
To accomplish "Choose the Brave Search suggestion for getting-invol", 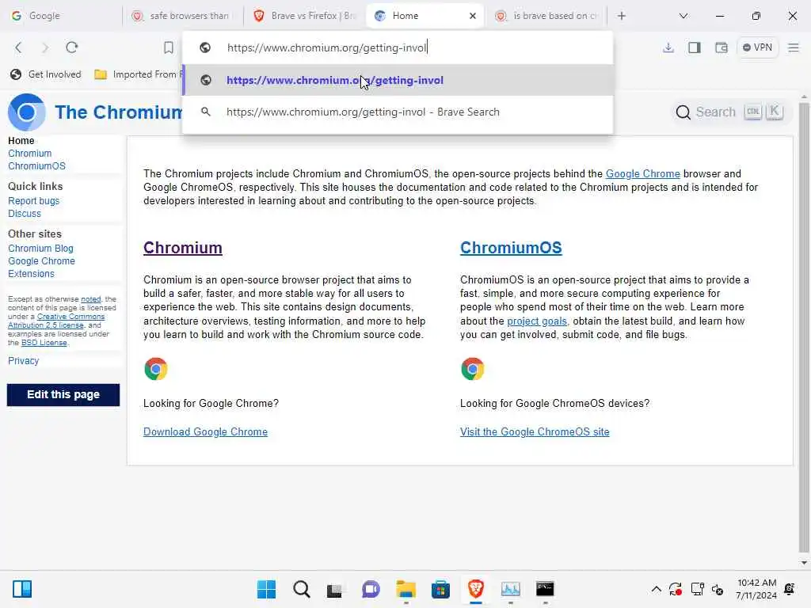I will click(x=398, y=112).
